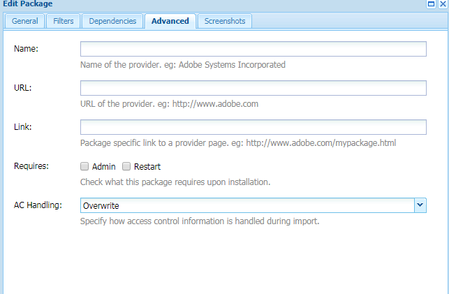The image size is (449, 294).
Task: Click the "Name:" field label
Action: tap(26, 48)
